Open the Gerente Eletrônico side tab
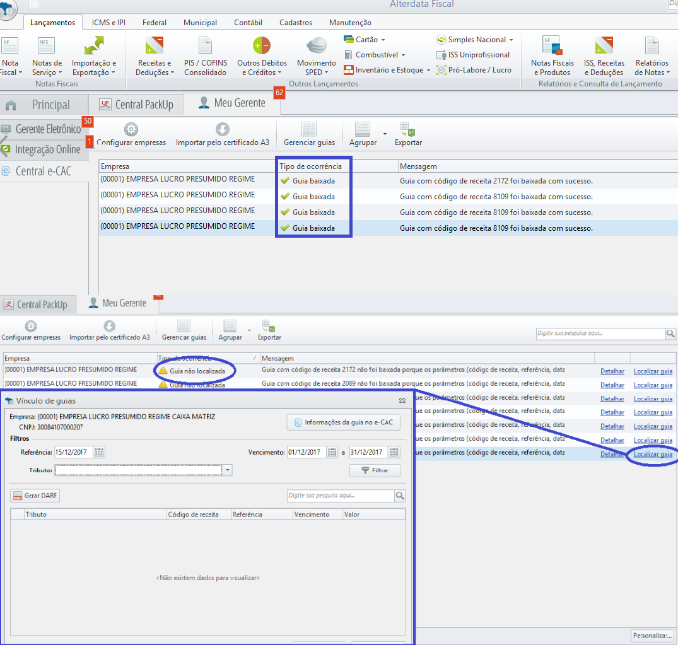Viewport: 678px width, 645px height. (44, 129)
